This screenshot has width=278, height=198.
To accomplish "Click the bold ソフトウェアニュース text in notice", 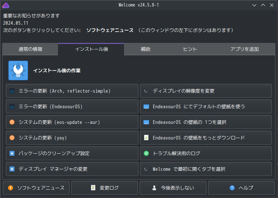I will 110,30.
